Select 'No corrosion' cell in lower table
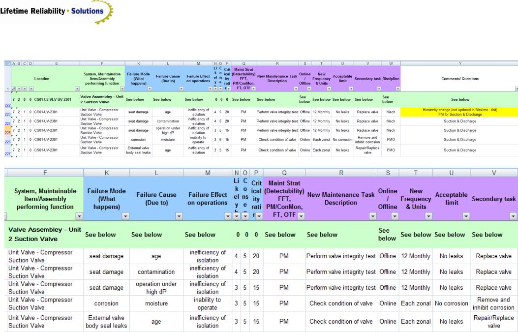This screenshot has width=518, height=332. pos(451,303)
